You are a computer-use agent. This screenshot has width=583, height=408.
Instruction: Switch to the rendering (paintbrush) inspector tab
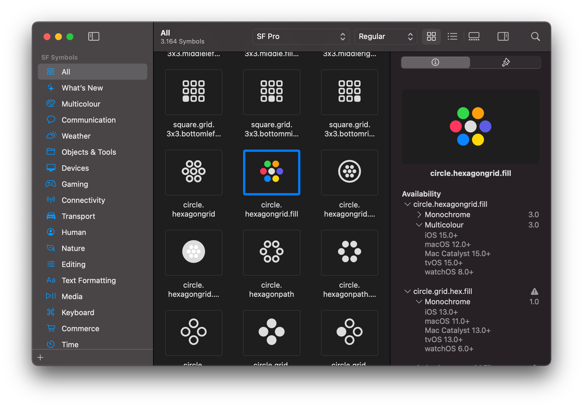coord(506,62)
